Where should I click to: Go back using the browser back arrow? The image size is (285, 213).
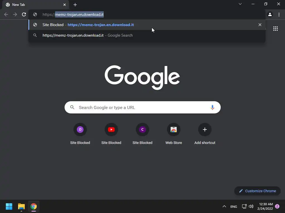tap(6, 14)
